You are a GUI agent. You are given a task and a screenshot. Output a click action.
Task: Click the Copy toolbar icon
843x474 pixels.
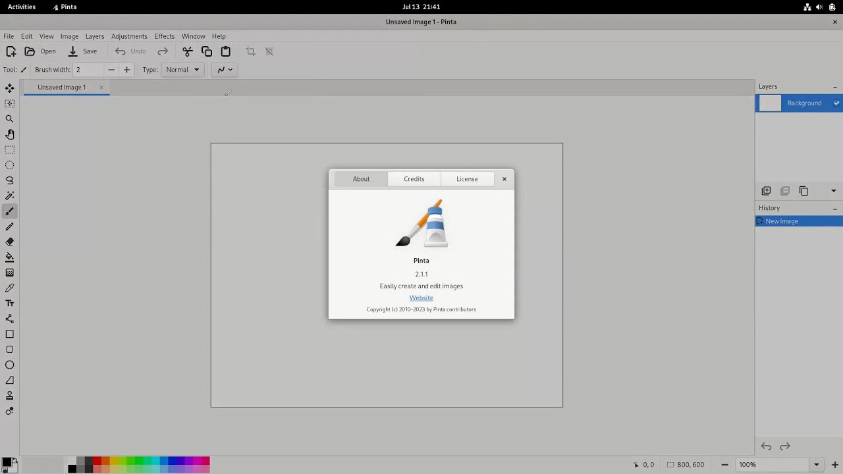[207, 51]
